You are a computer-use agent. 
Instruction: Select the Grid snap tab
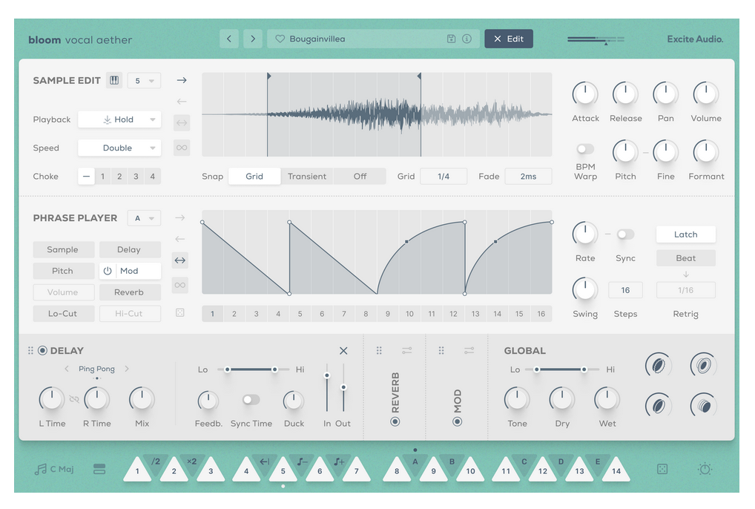coord(254,177)
